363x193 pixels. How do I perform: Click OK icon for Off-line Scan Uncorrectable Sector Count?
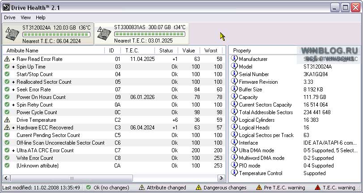[7, 142]
